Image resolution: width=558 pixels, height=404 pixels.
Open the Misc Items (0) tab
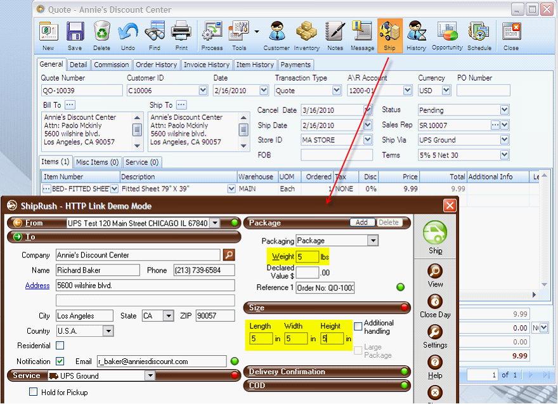[x=97, y=162]
